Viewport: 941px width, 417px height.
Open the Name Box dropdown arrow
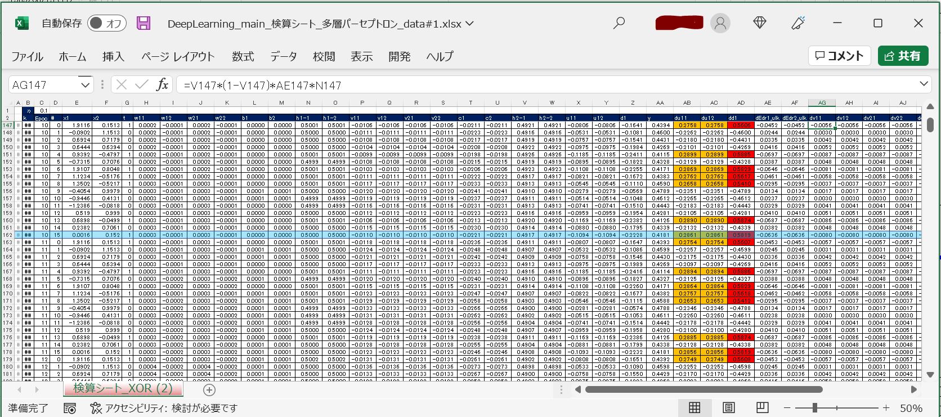[86, 85]
